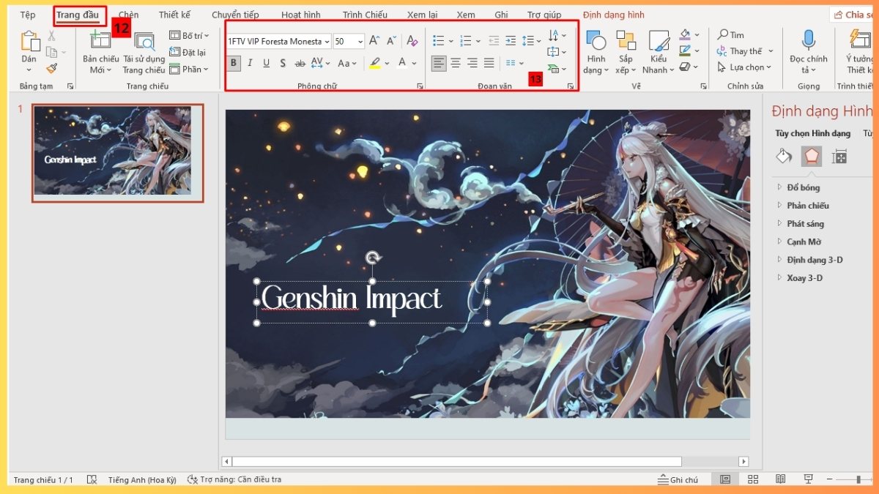Image resolution: width=879 pixels, height=494 pixels.
Task: Apply italic formatting to the text
Action: coord(250,63)
